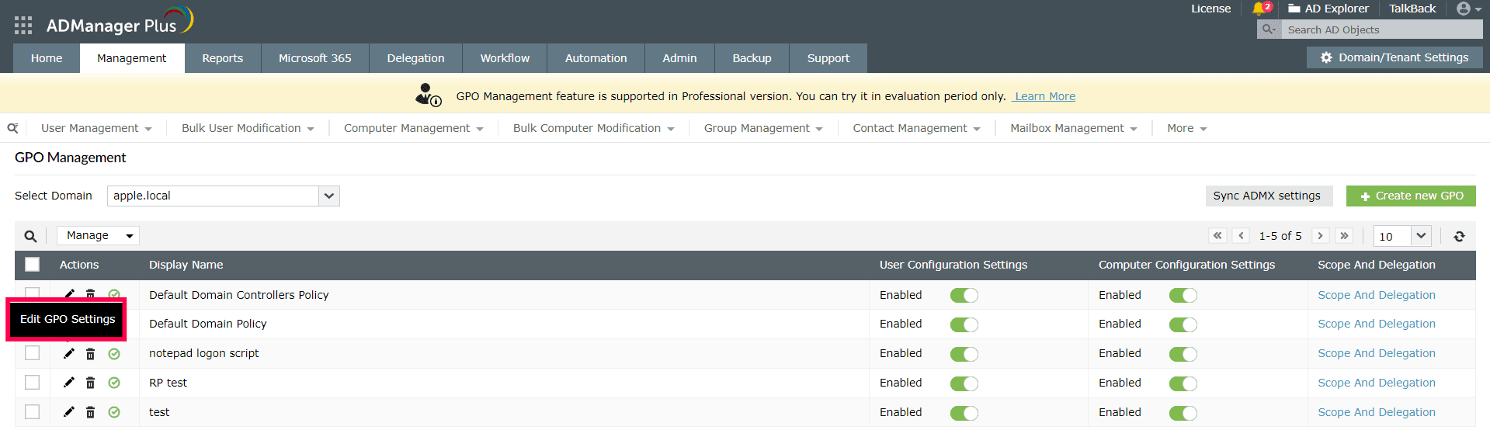Expand the Select Domain dropdown
This screenshot has width=1490, height=444.
329,196
